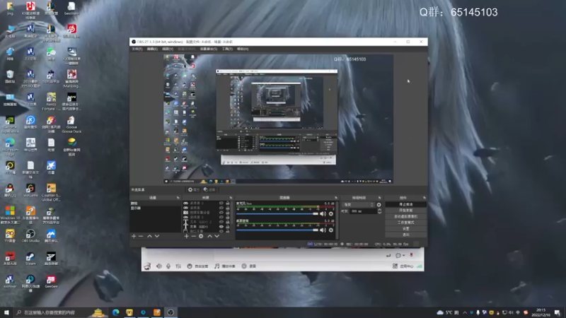This screenshot has width=566, height=318.
Task: Toggle lock on 视频采集设备 source
Action: coord(228,213)
